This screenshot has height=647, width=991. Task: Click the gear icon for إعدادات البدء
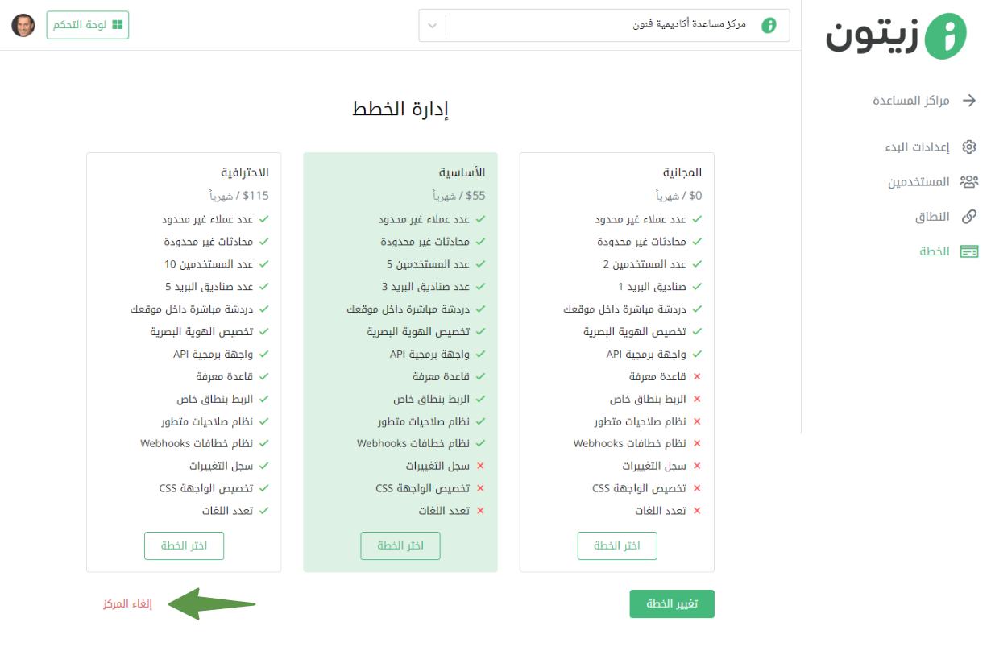pyautogui.click(x=969, y=147)
